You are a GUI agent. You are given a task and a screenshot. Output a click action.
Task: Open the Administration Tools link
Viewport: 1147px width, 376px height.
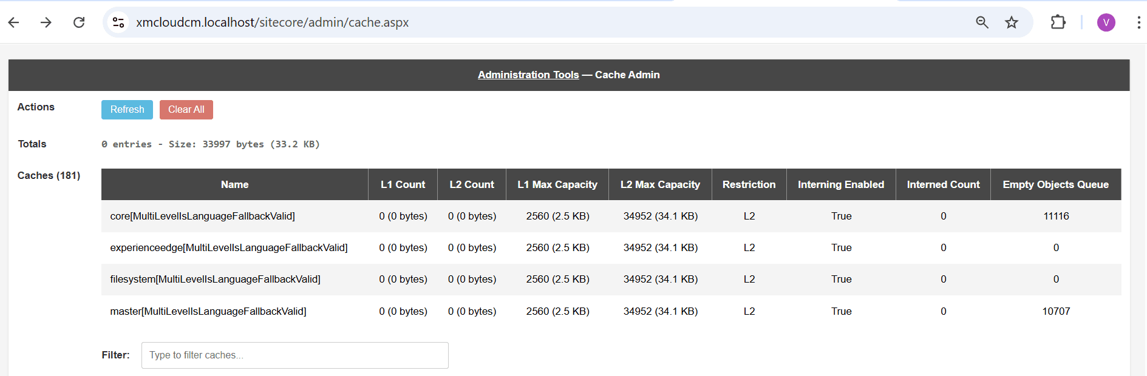coord(528,75)
